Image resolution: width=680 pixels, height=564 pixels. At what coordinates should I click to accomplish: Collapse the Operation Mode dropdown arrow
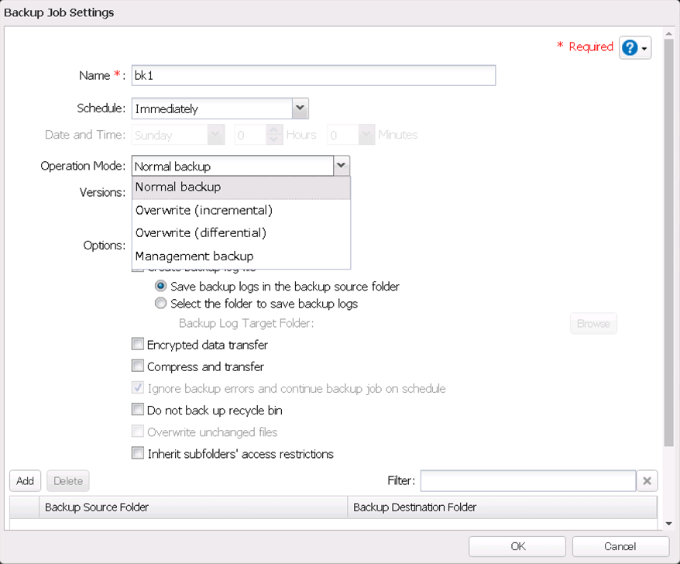point(341,166)
